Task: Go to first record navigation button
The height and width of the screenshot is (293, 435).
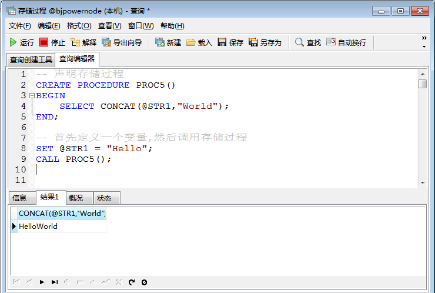Action: click(x=16, y=282)
